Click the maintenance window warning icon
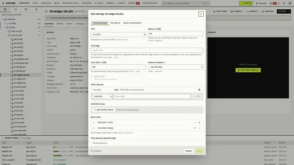This screenshot has height=165, width=294. [x=48, y=18]
